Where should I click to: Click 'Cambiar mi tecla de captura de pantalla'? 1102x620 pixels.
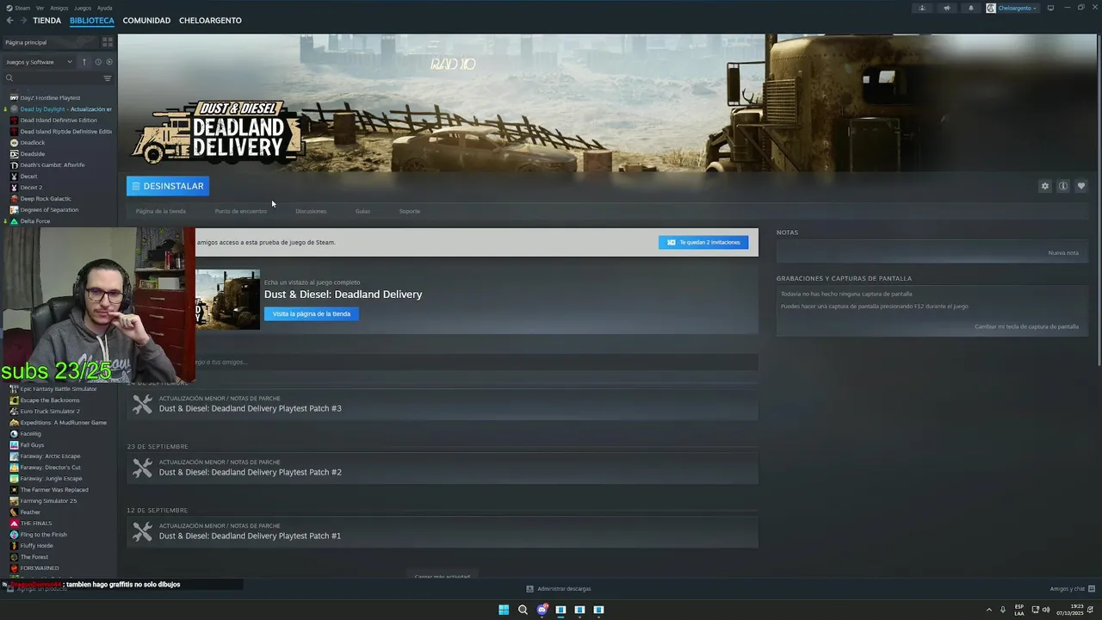point(1026,327)
